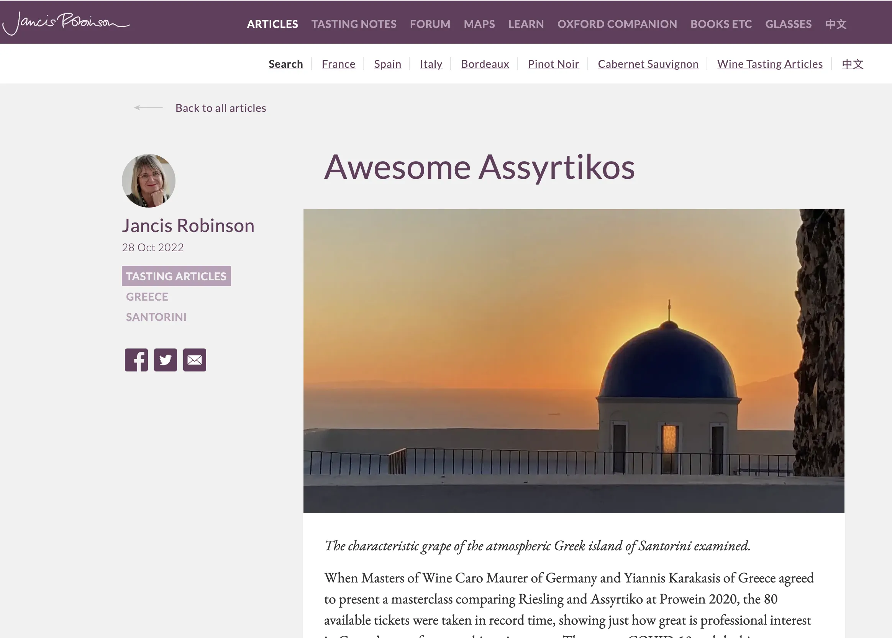Viewport: 892px width, 638px height.
Task: Open the Bordeaux articles link
Action: [x=485, y=64]
